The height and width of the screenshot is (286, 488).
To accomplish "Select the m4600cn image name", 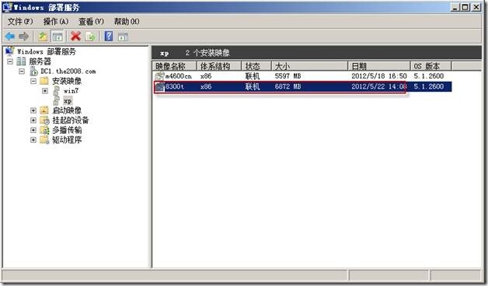I will 179,76.
